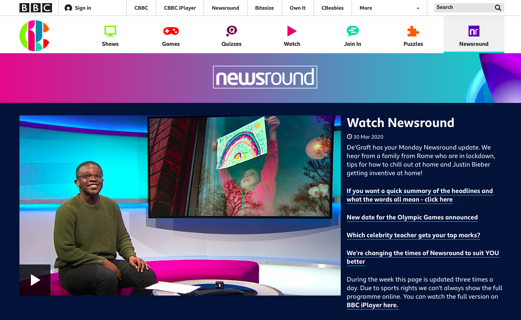Open the Join In speech bubble icon

(352, 31)
